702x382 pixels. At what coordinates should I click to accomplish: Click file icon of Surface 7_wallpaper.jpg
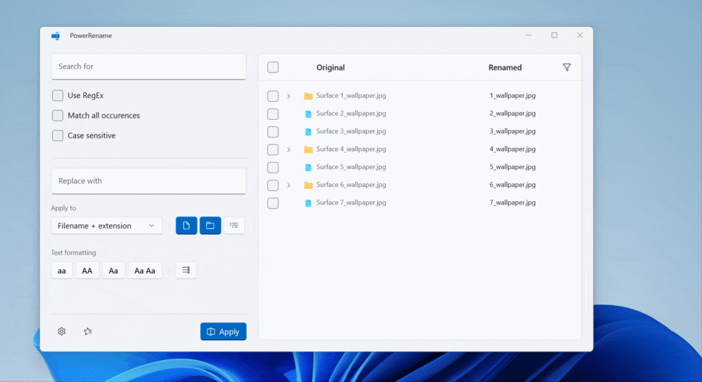308,203
